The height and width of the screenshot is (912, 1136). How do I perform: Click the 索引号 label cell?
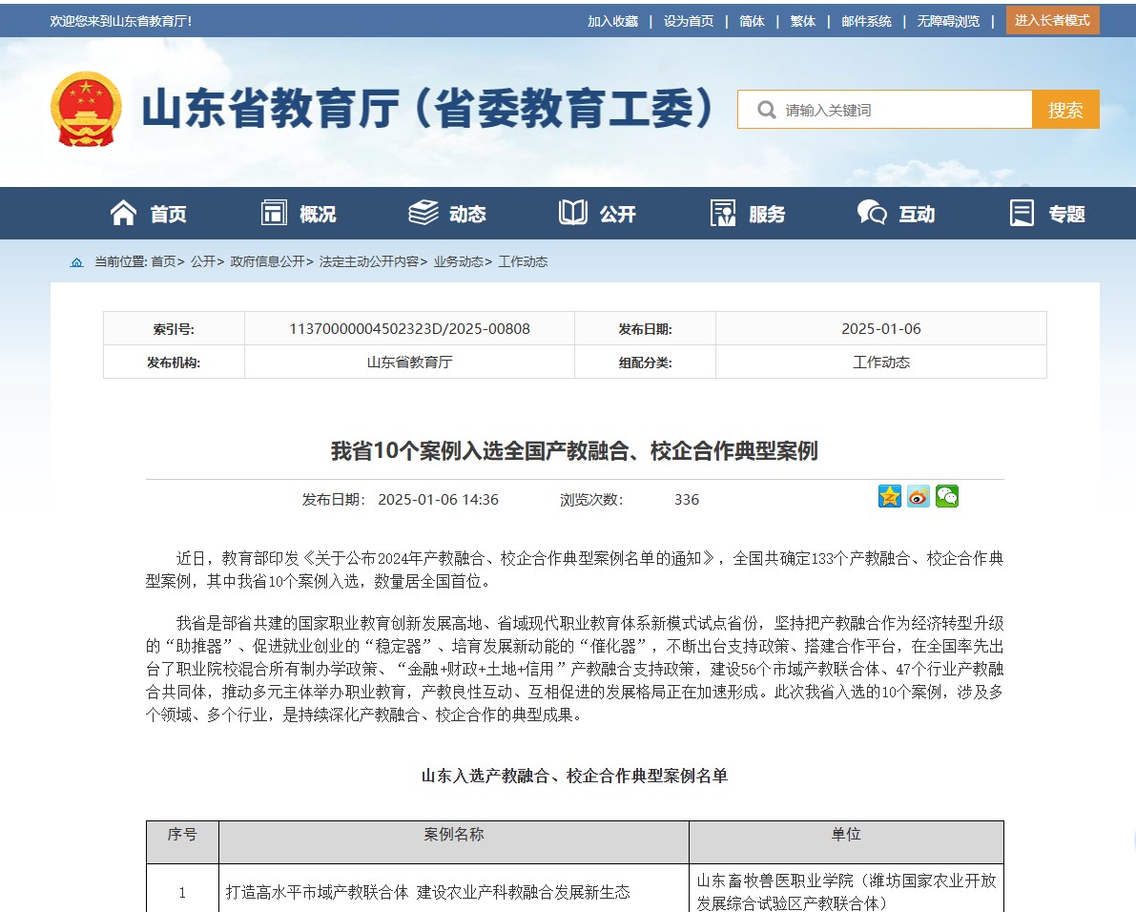pyautogui.click(x=174, y=329)
